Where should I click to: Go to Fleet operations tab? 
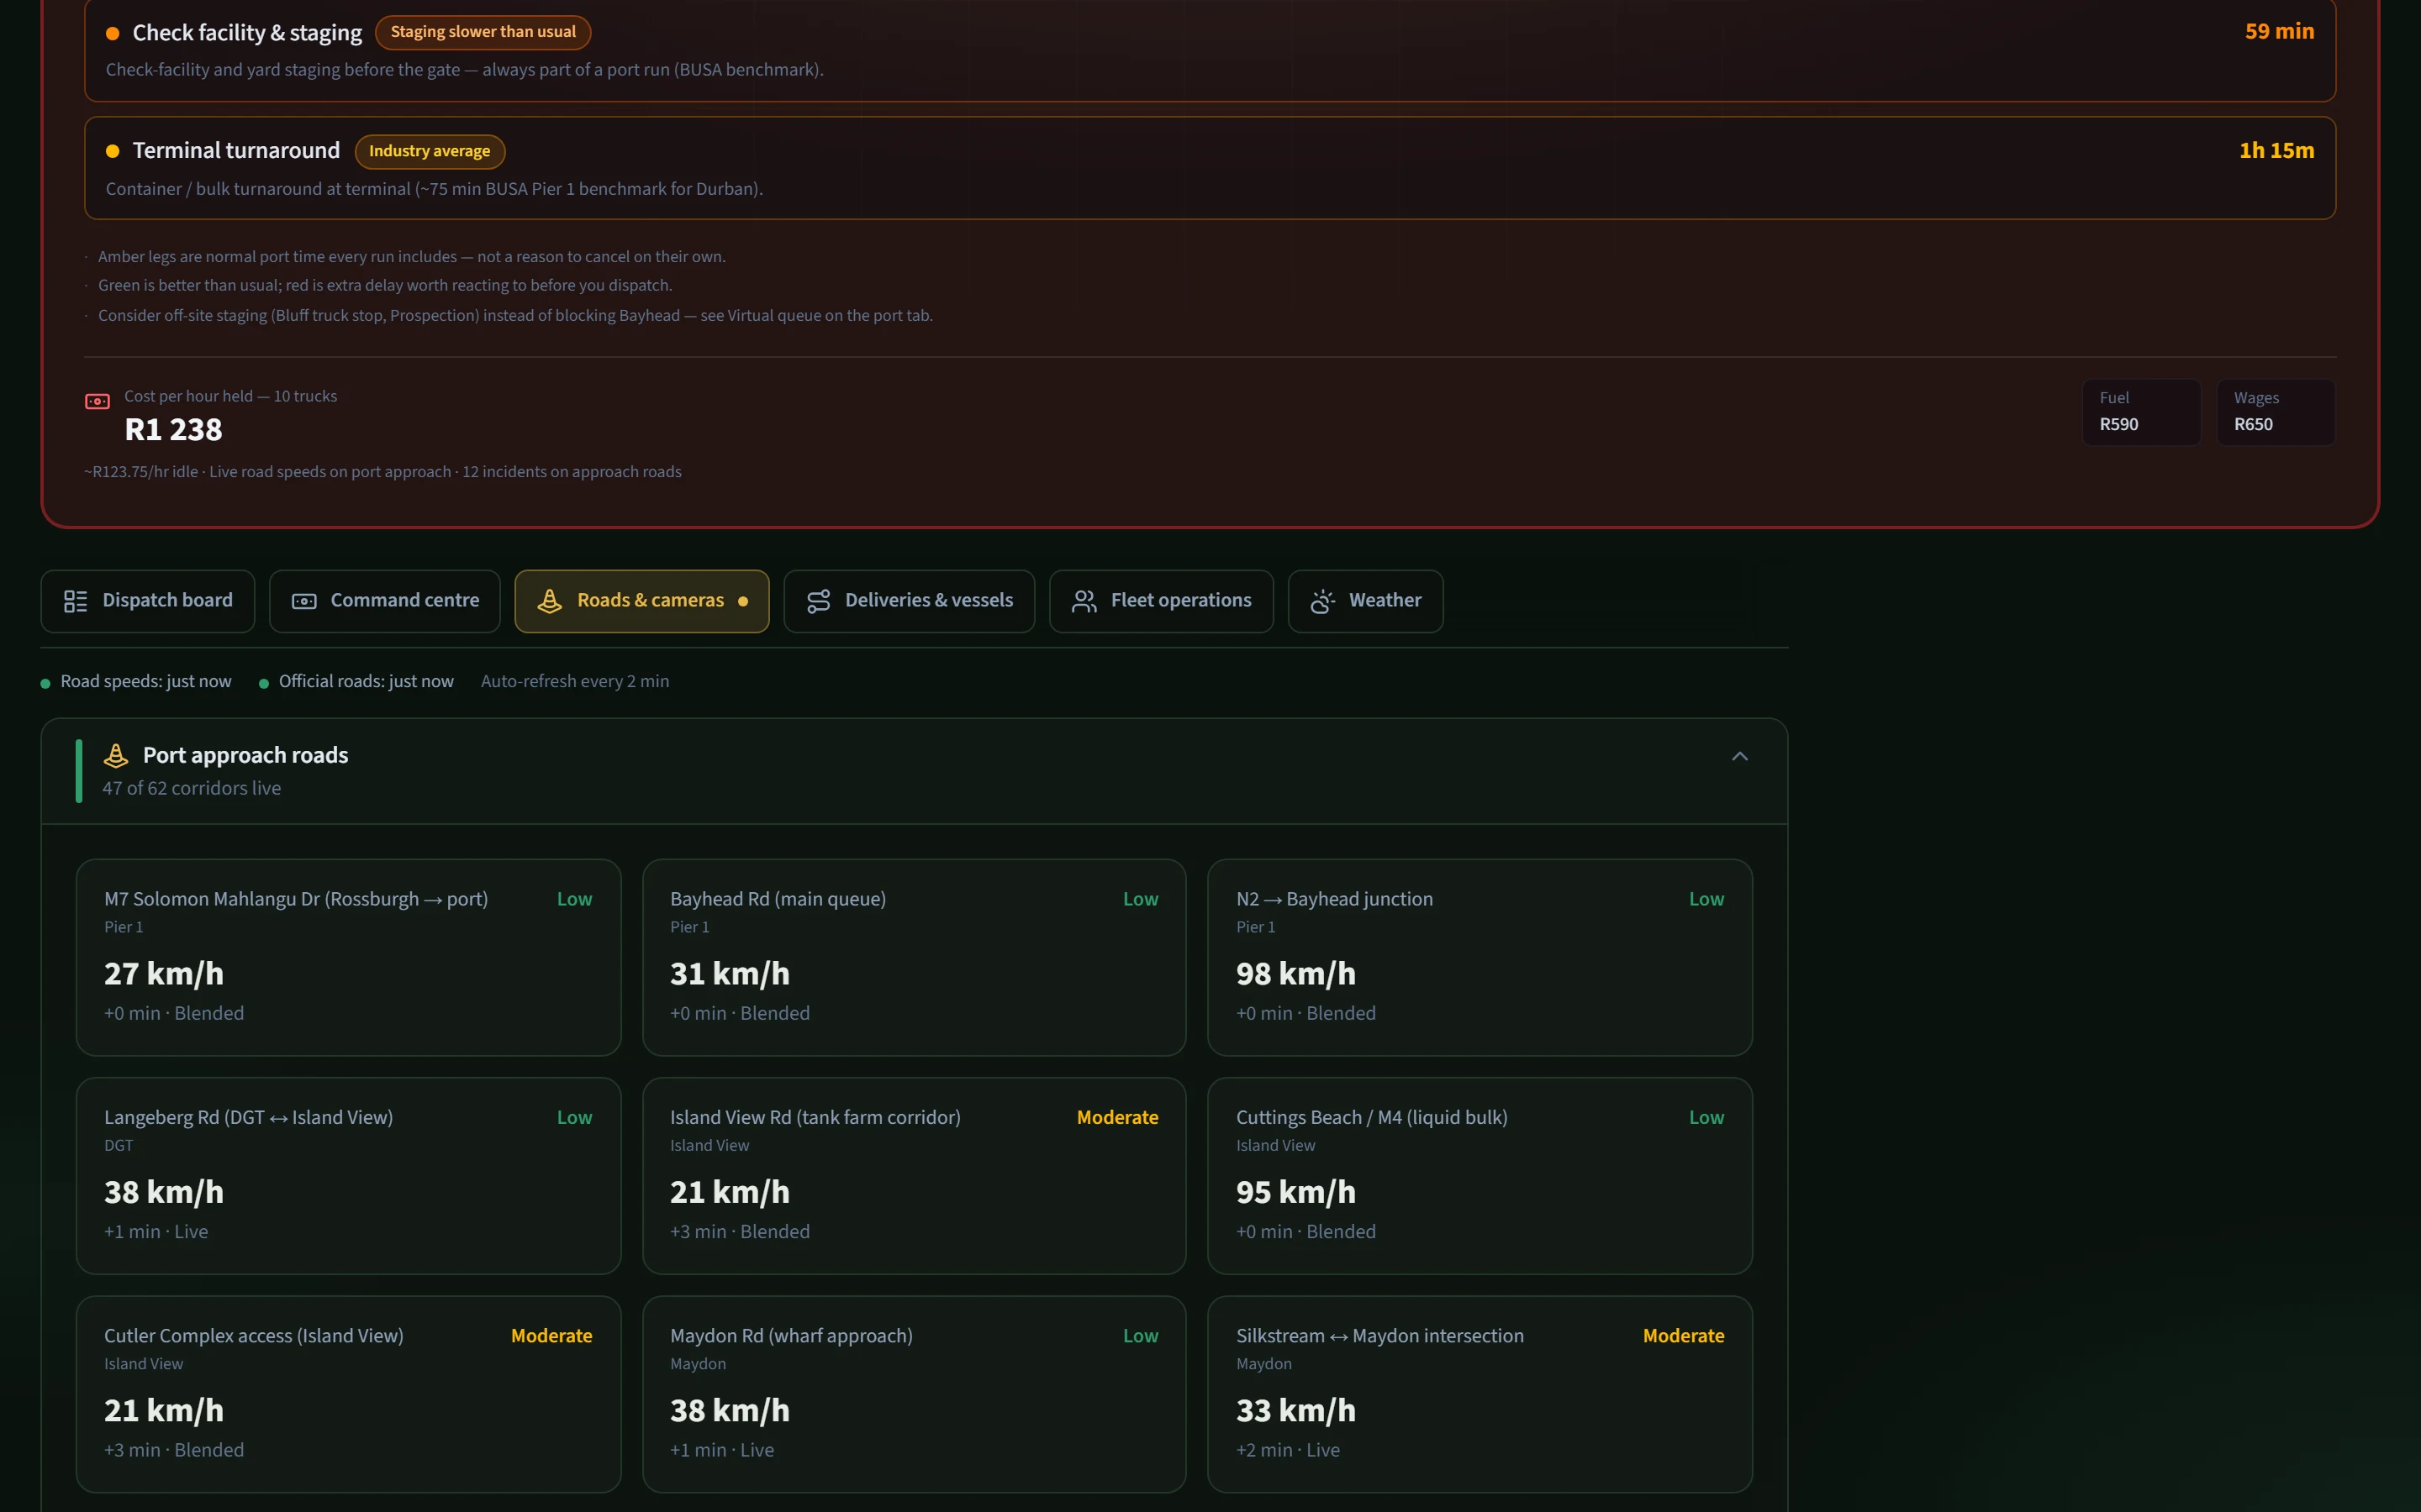[x=1160, y=601]
